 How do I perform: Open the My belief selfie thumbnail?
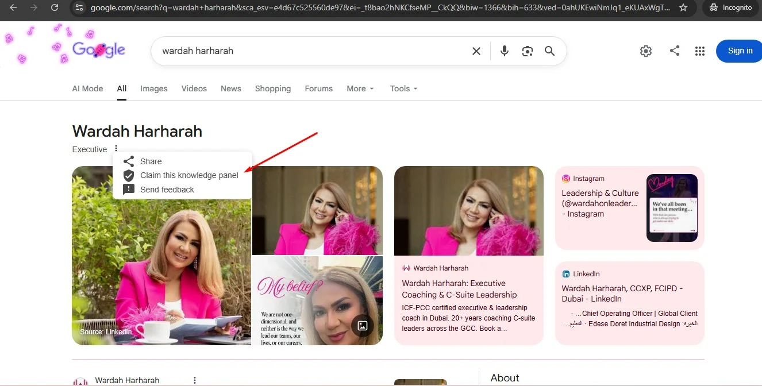[317, 301]
